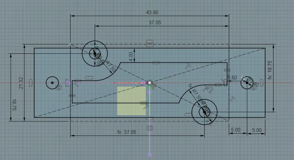Select perpendicular glyph at slot's upper-left corner
This screenshot has height=160, width=294.
tap(76, 84)
